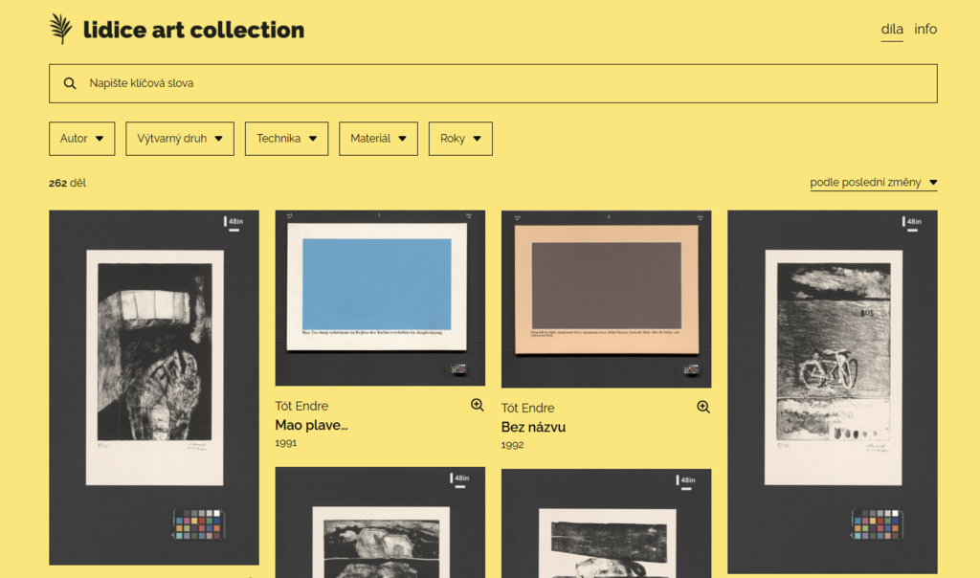Open the Technika dropdown filter
Image resolution: width=980 pixels, height=578 pixels.
click(x=286, y=139)
